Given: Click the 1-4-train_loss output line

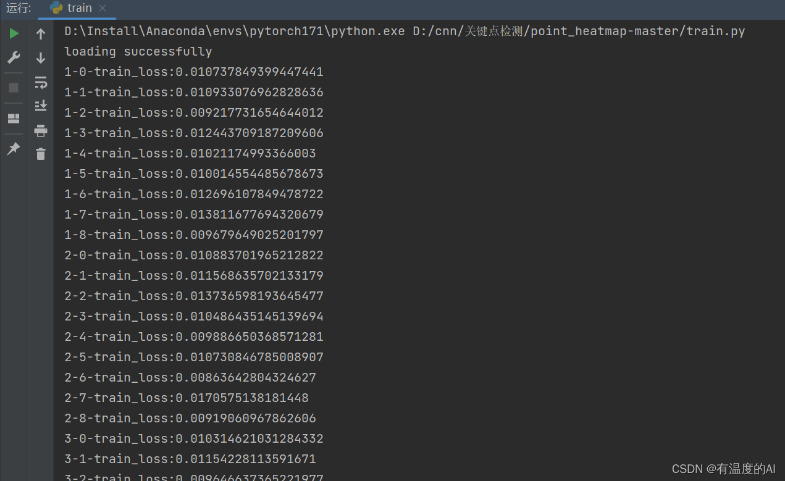Looking at the screenshot, I should [x=190, y=154].
